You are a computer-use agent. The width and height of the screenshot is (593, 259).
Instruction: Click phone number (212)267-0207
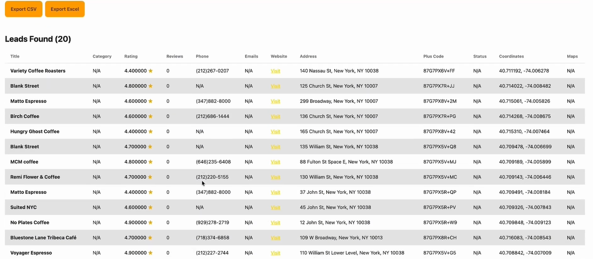[212, 71]
